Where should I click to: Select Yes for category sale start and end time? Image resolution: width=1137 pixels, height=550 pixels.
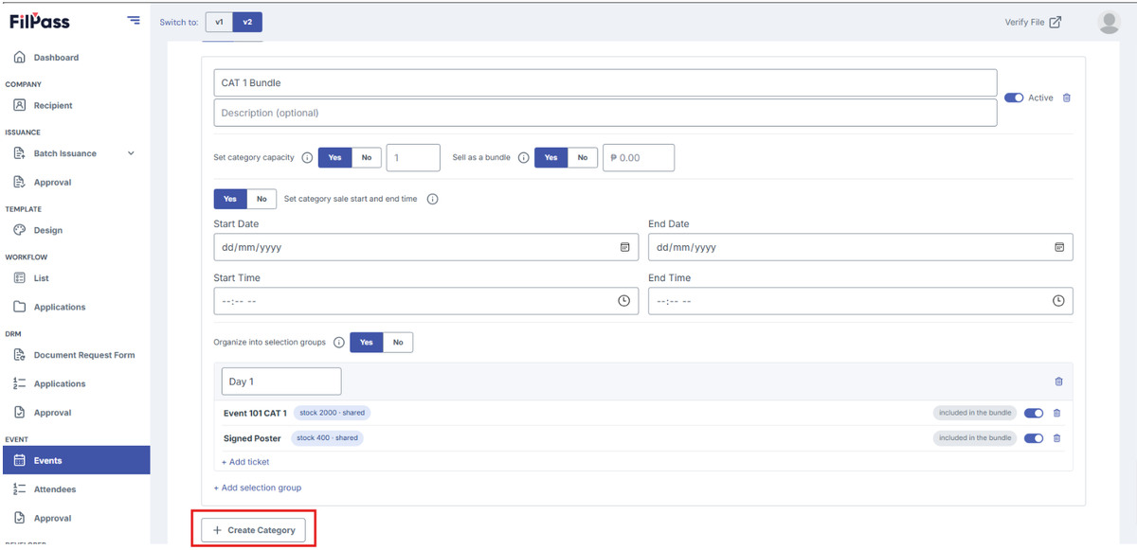pos(230,199)
